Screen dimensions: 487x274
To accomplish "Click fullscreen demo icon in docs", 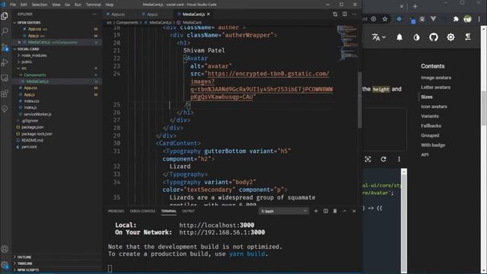I will coord(368,159).
